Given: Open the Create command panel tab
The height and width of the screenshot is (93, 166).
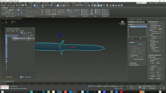Looking at the screenshot, I should (129, 19).
